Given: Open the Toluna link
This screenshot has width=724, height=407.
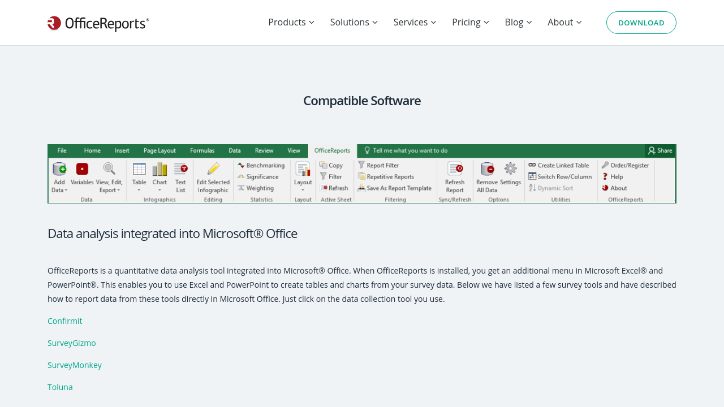Looking at the screenshot, I should [x=60, y=387].
